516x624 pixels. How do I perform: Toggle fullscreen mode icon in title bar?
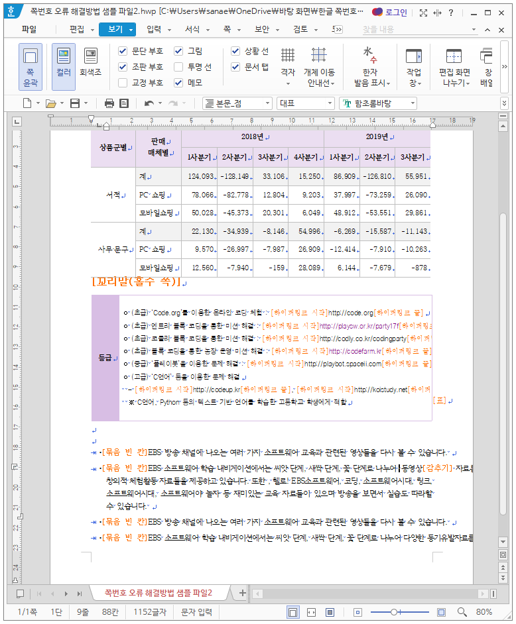[424, 13]
